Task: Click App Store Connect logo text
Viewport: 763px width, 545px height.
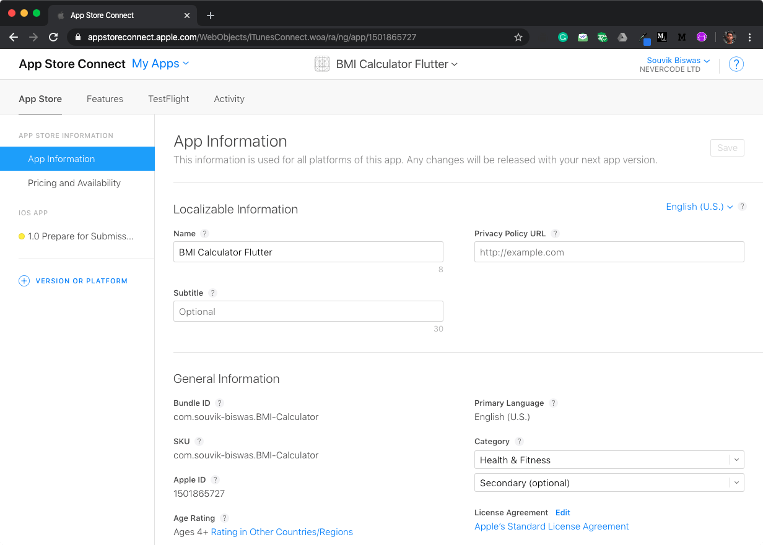Action: point(72,64)
